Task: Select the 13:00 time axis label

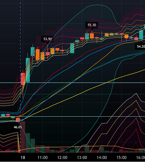Action: coord(82,157)
